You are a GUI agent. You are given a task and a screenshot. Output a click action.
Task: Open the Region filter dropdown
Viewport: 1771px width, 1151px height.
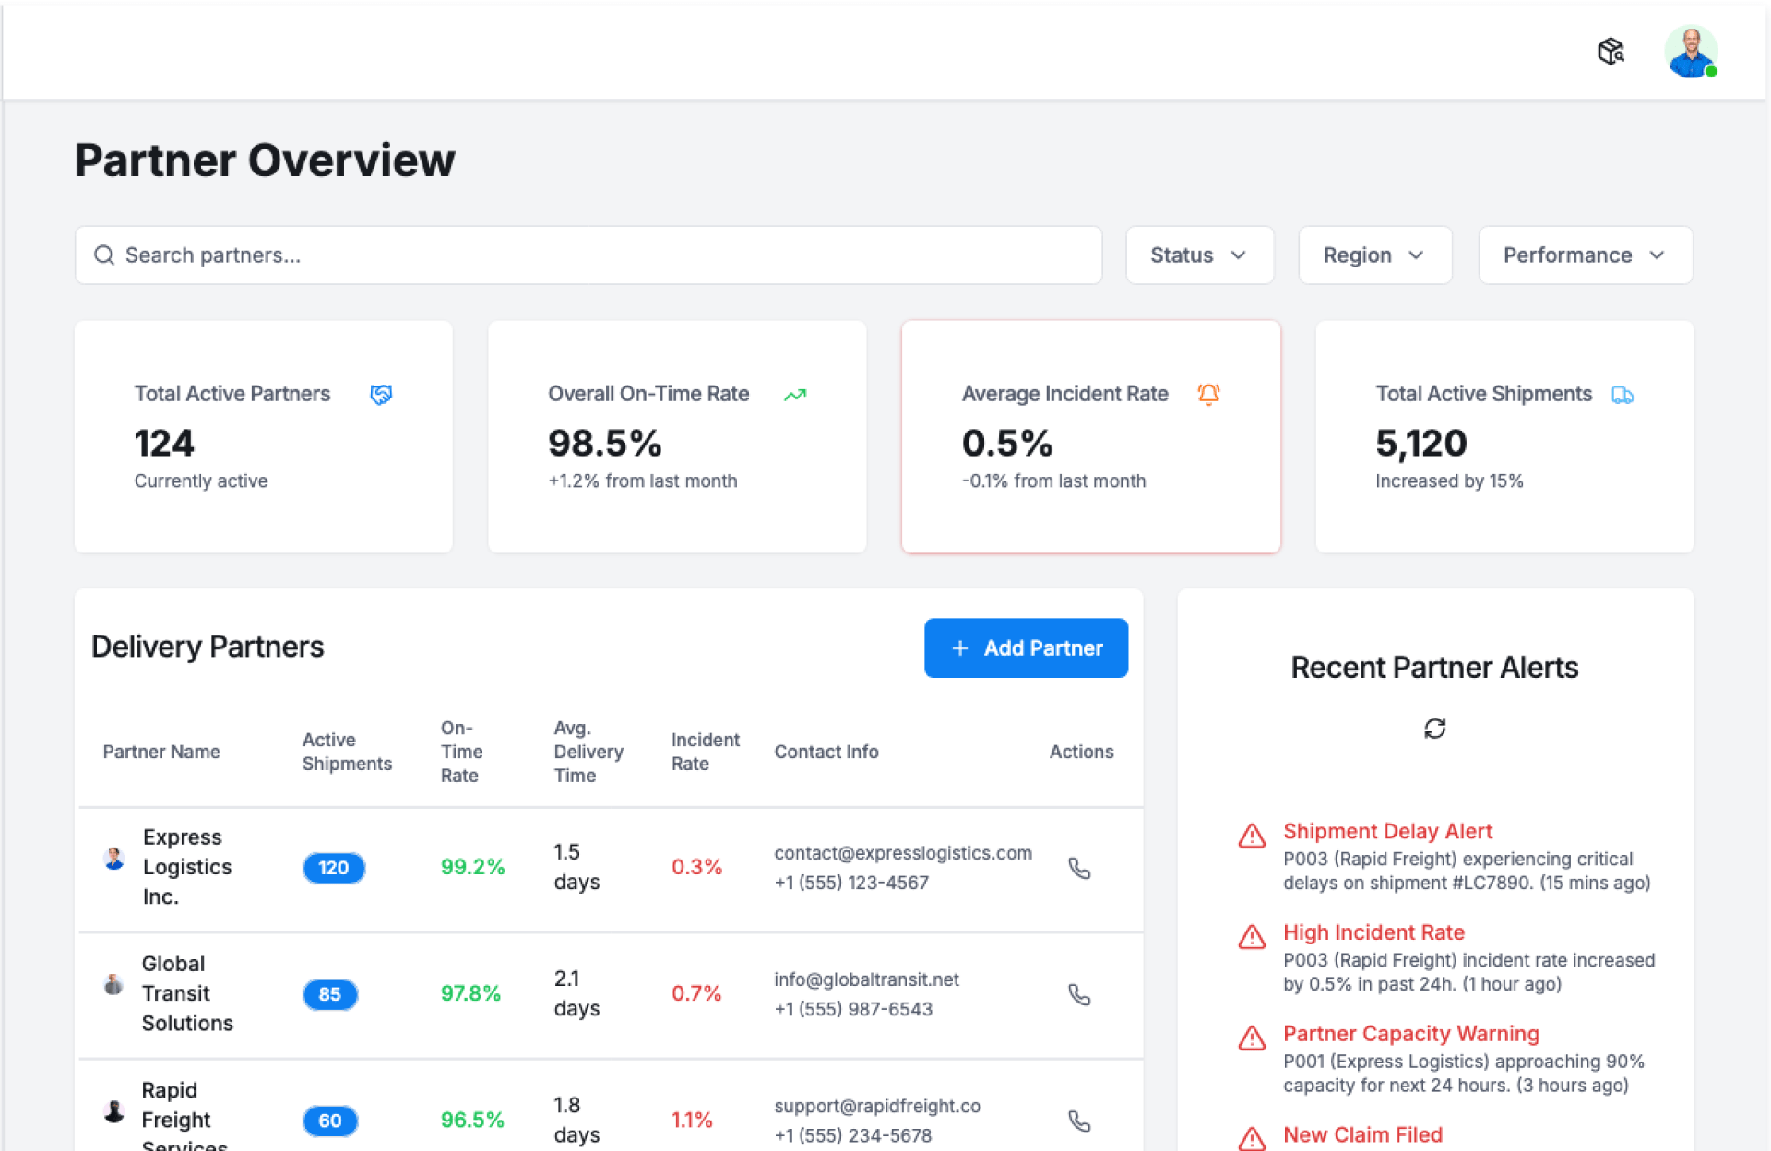1374,255
